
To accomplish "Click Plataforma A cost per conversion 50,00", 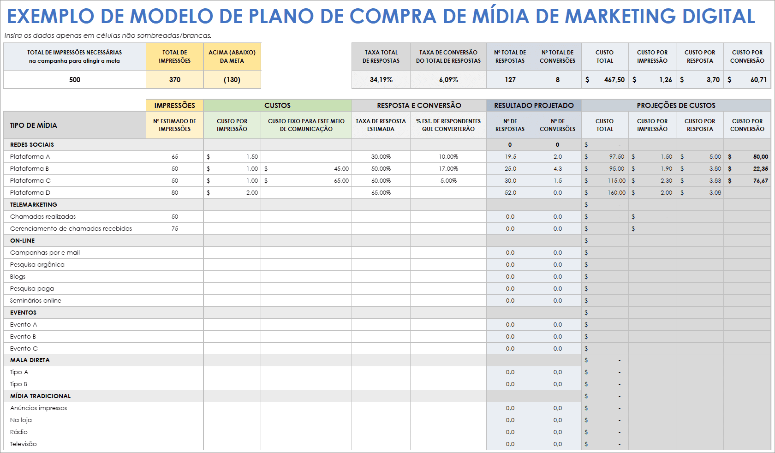I will 747,157.
